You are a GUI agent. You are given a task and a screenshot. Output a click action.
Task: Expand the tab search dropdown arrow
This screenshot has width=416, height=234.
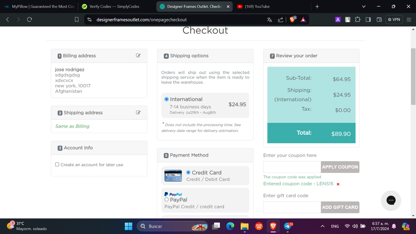point(364,6)
